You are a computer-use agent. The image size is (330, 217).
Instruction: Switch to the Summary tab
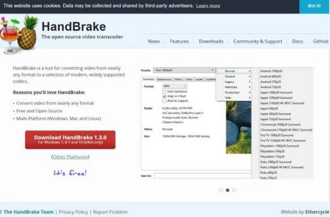[x=149, y=79]
